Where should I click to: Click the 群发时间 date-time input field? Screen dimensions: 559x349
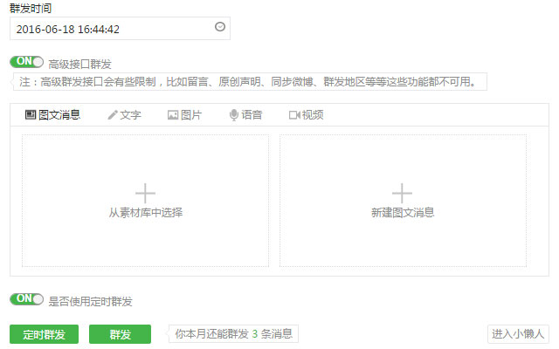click(120, 29)
